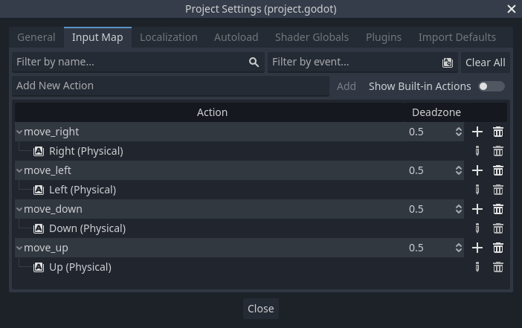This screenshot has width=522, height=328.
Task: Open the Localization tab
Action: 169,37
